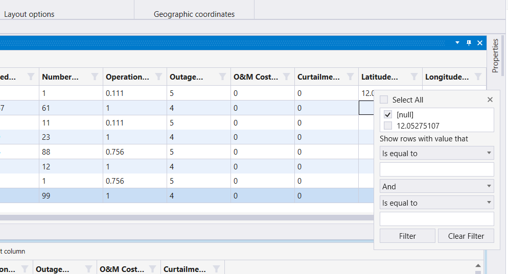Sort by O&M Cost column header

(256, 77)
